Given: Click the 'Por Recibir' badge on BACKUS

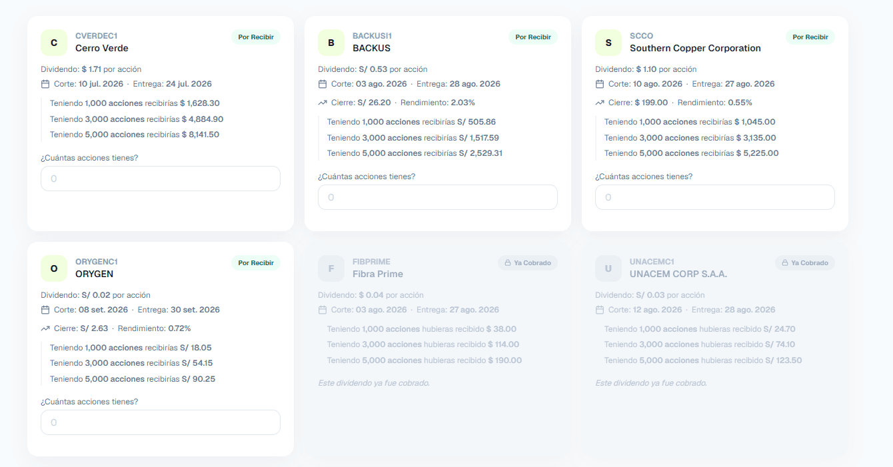Looking at the screenshot, I should coord(533,37).
